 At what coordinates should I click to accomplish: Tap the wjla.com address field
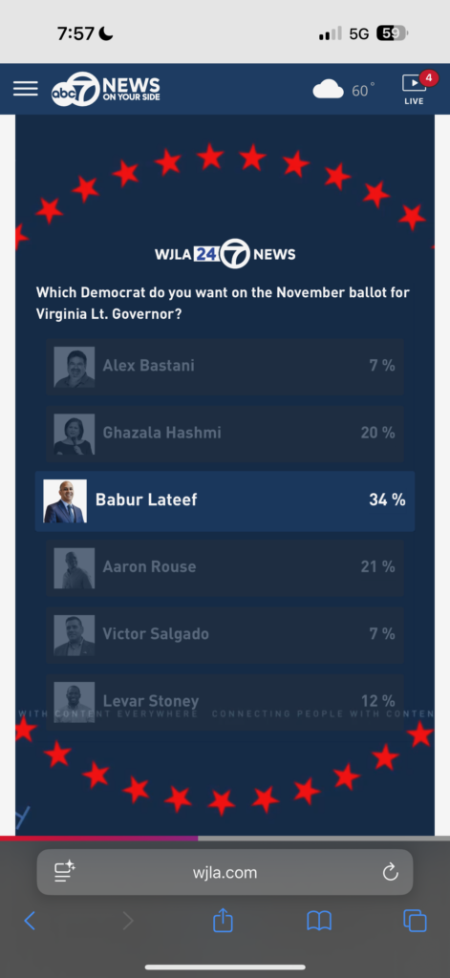click(x=225, y=872)
